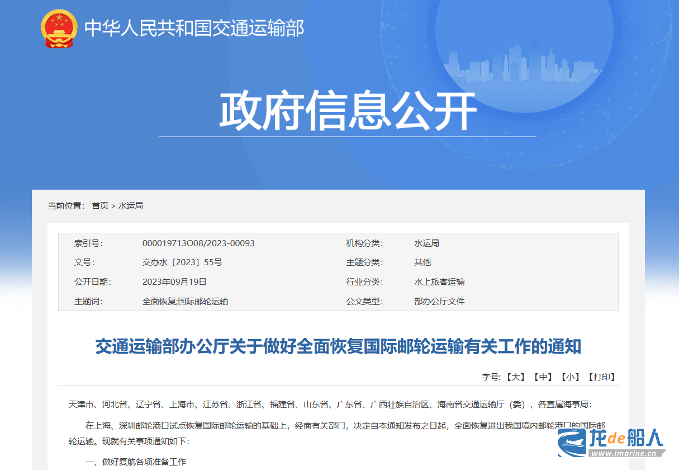Image resolution: width=679 pixels, height=470 pixels.
Task: Click the section heading 一、做好复航各项准备工作
Action: tap(135, 462)
